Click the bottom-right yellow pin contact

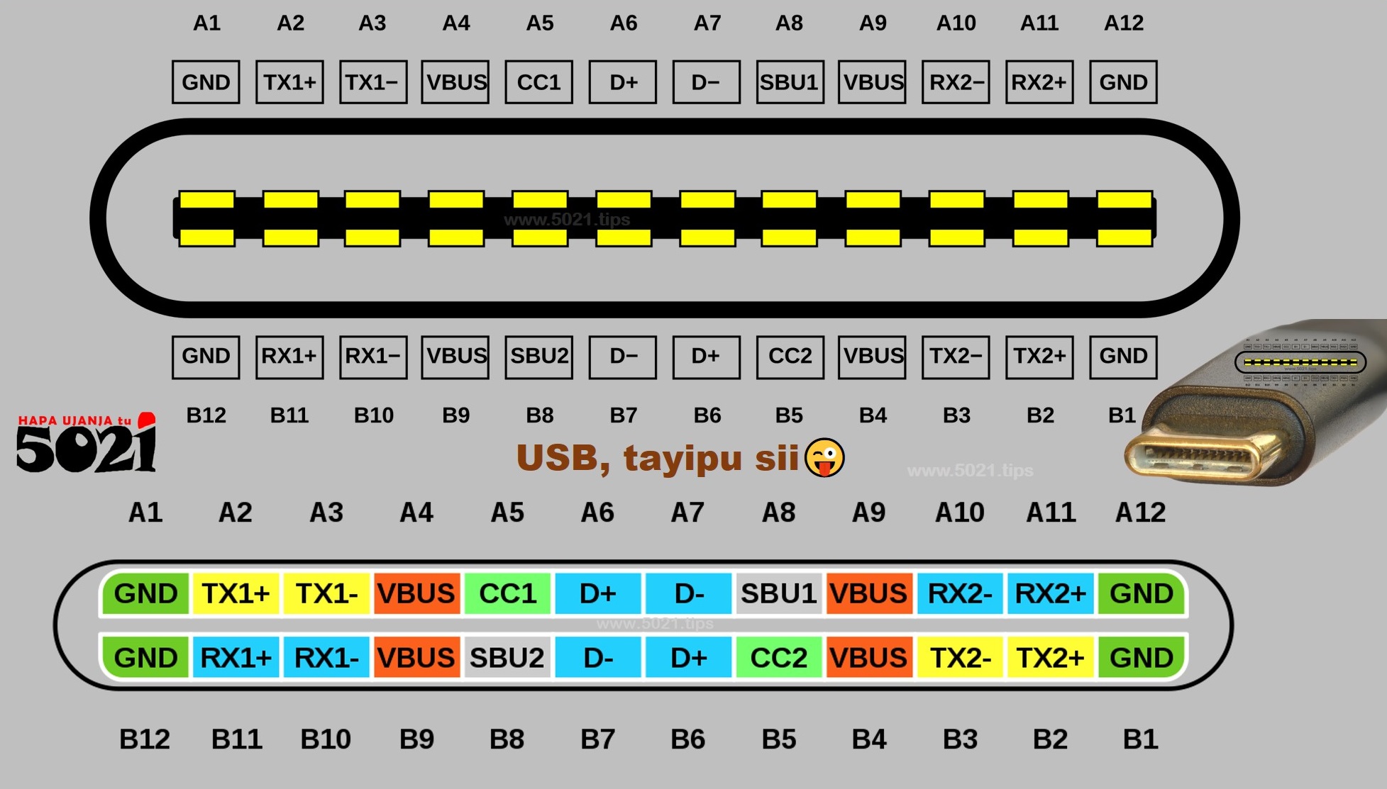coord(1124,237)
